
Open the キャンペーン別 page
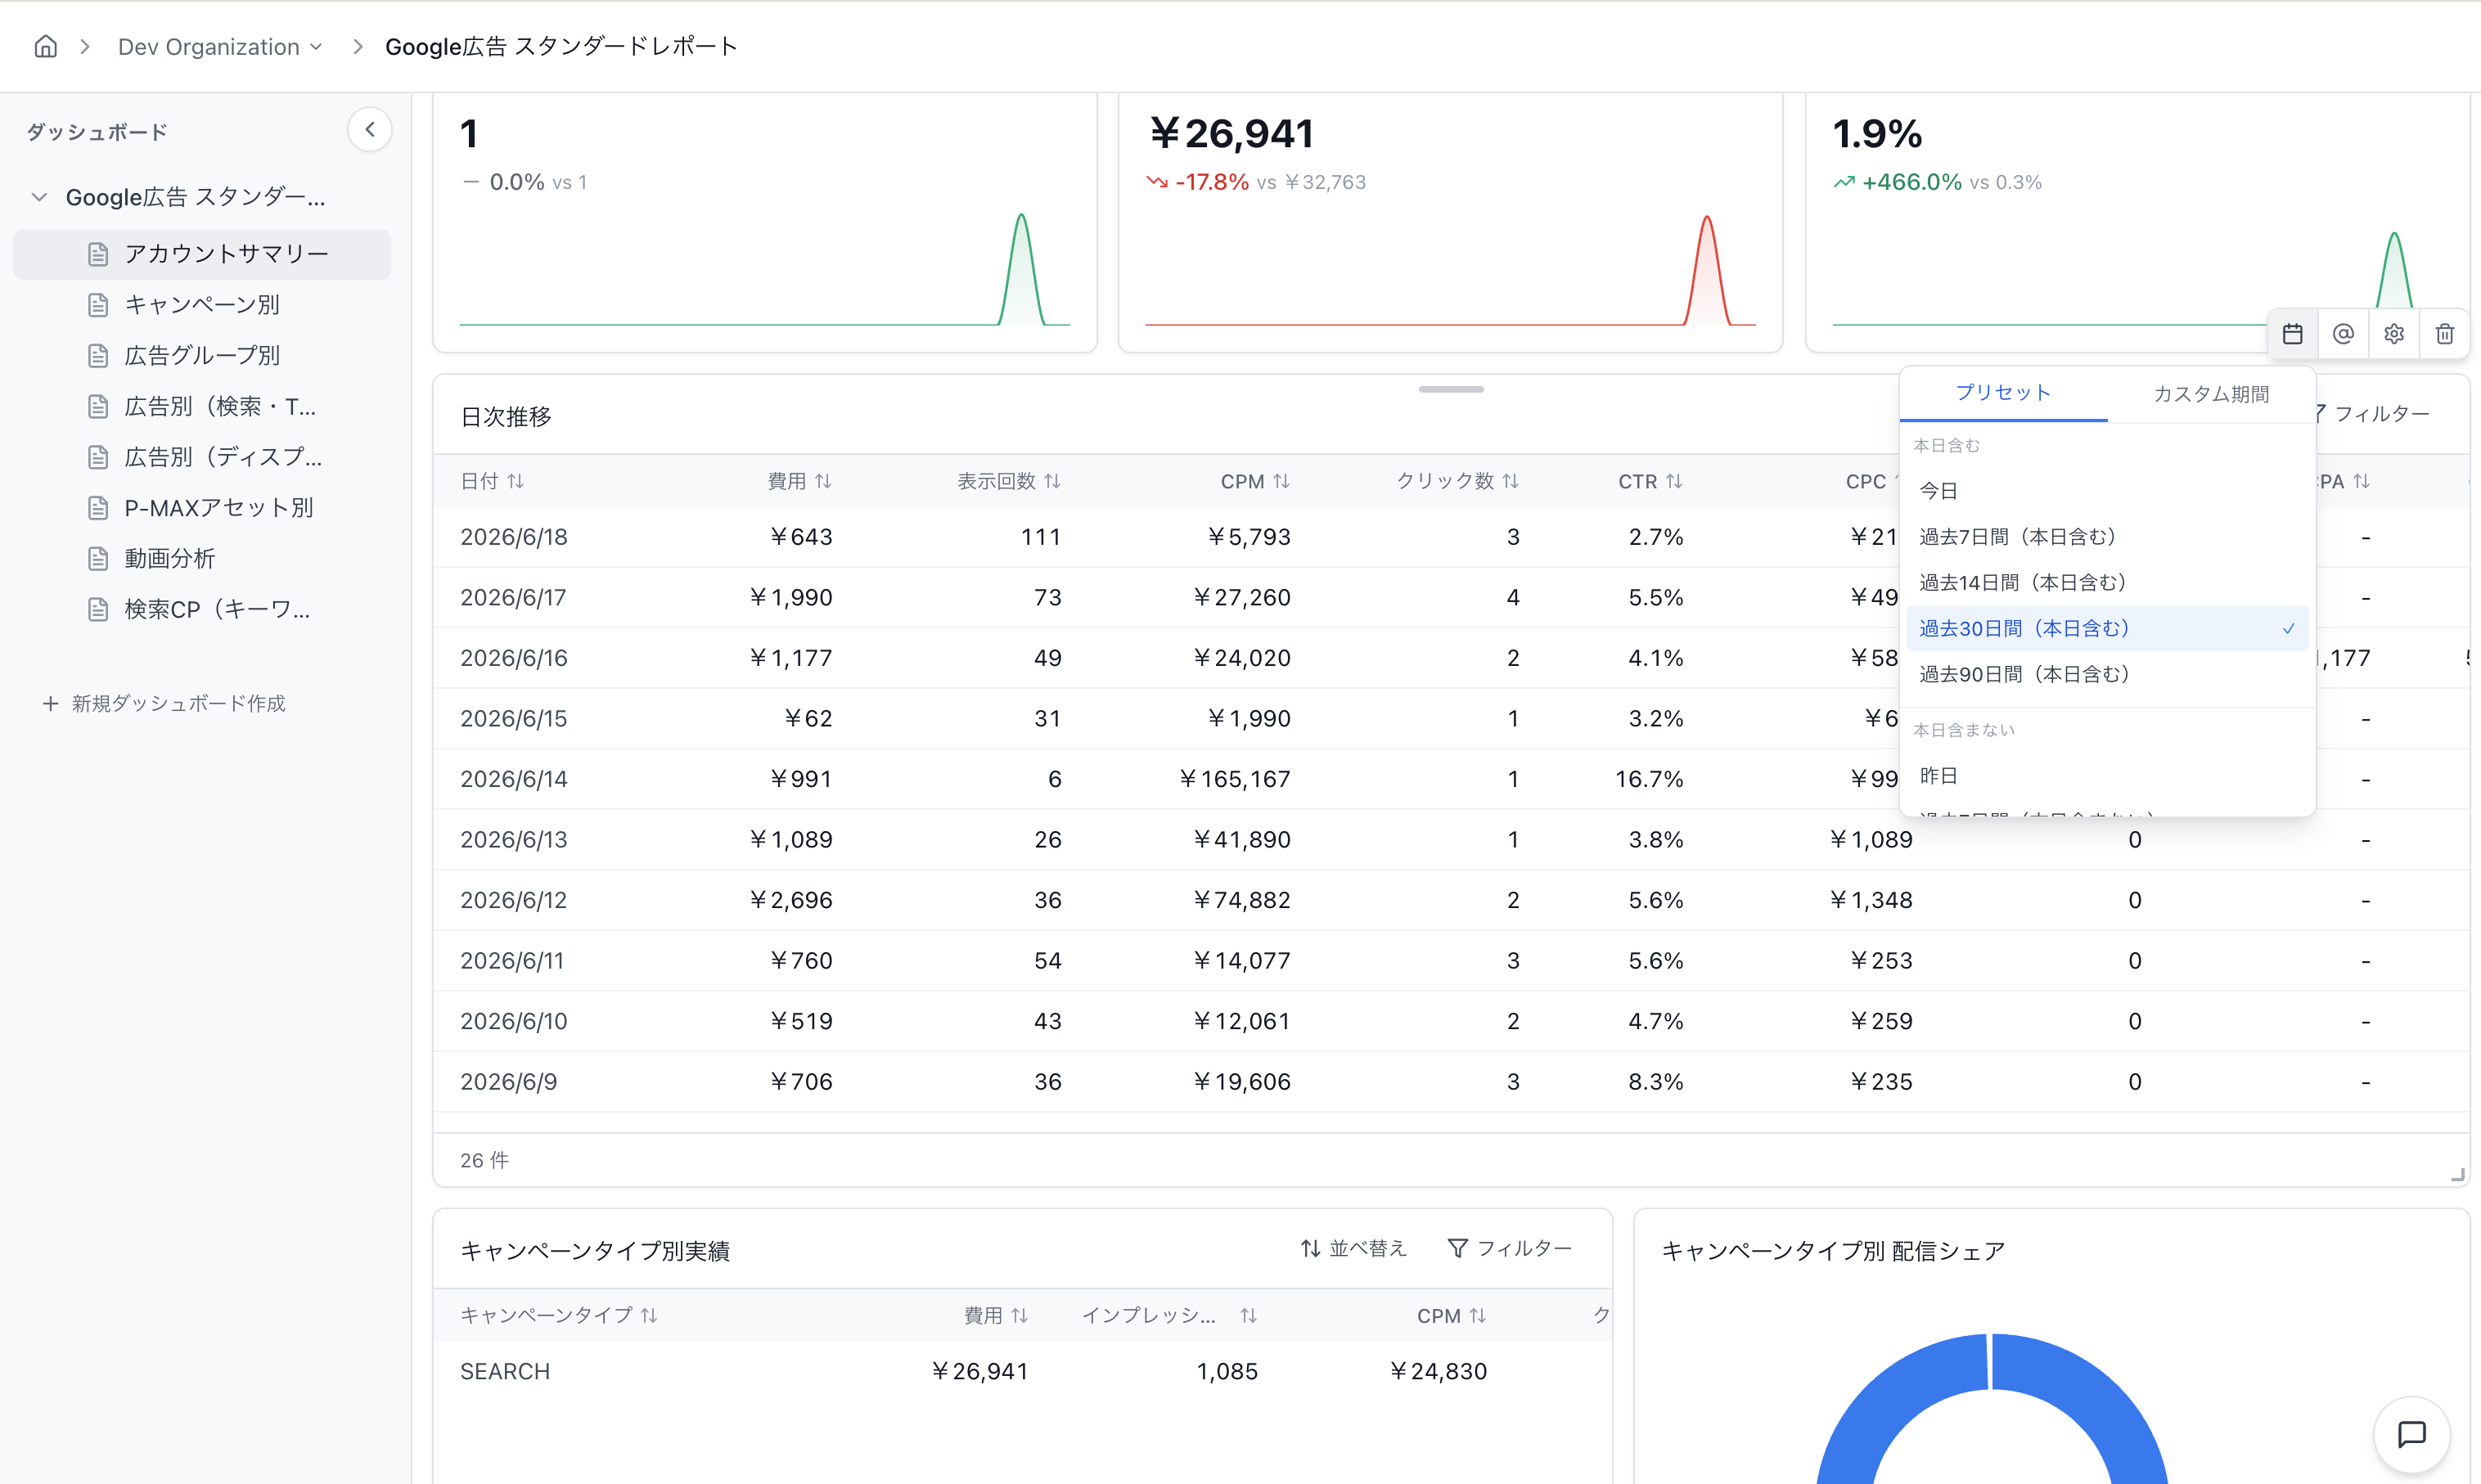202,305
